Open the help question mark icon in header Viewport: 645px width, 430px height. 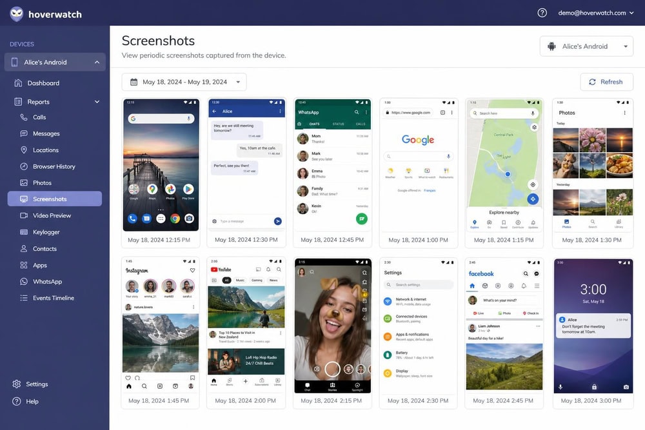542,13
